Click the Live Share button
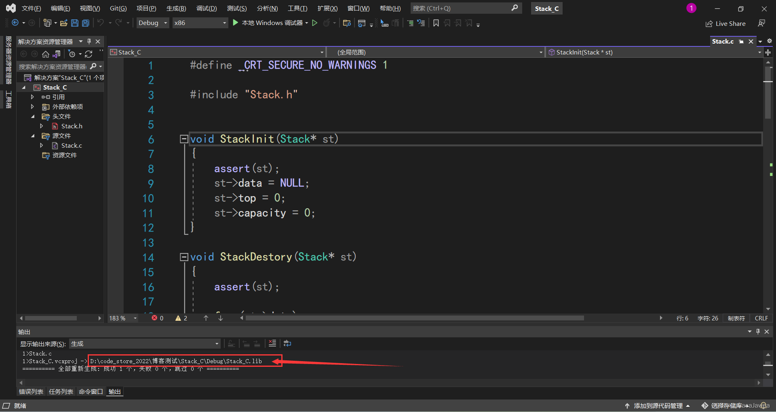 [725, 23]
